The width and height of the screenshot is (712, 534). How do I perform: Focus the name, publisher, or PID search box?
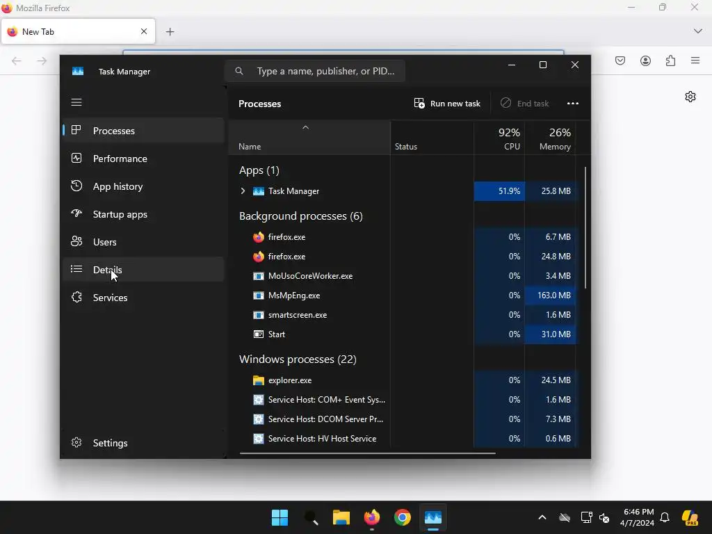pyautogui.click(x=315, y=71)
